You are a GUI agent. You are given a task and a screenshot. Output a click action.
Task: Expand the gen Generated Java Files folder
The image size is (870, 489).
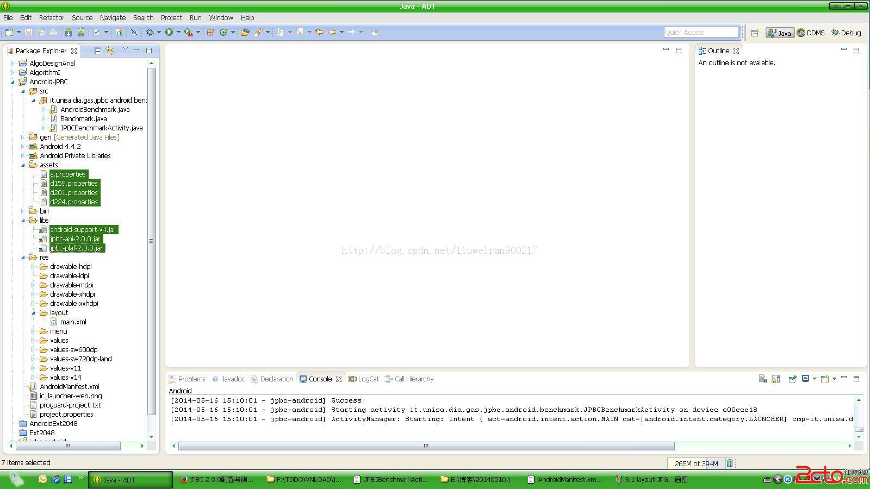(x=23, y=137)
